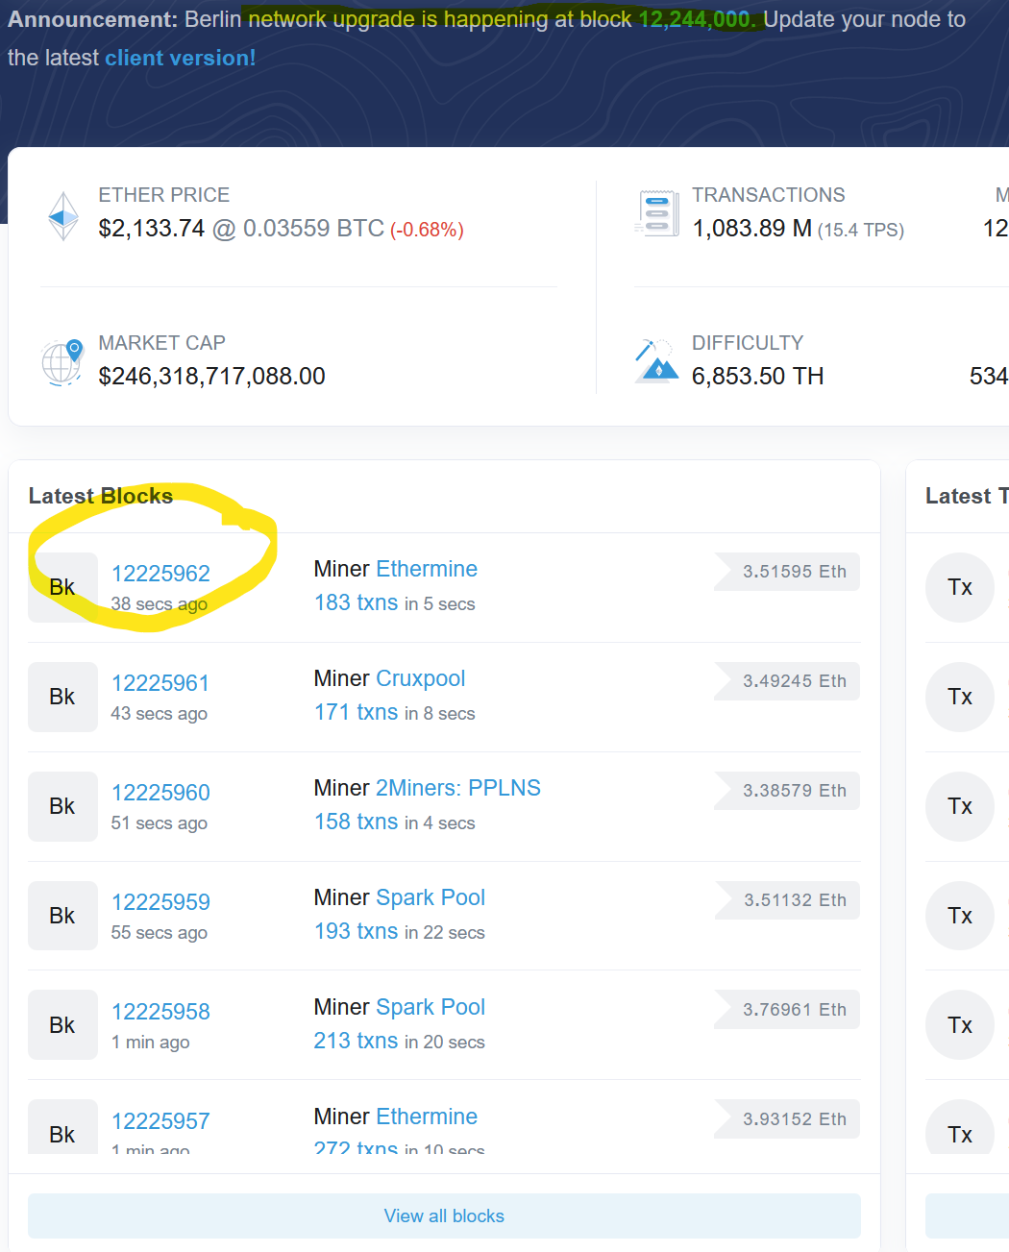Open Spark Pool miner of block 12225958
The height and width of the screenshot is (1252, 1009).
(431, 1007)
